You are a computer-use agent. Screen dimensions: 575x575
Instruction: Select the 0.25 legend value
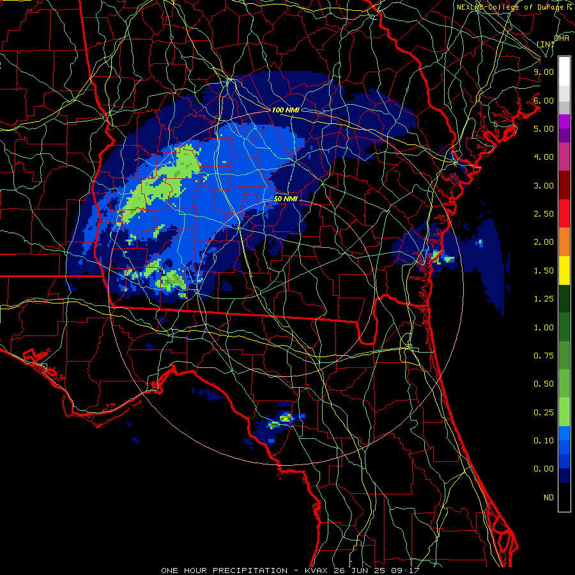click(x=544, y=413)
